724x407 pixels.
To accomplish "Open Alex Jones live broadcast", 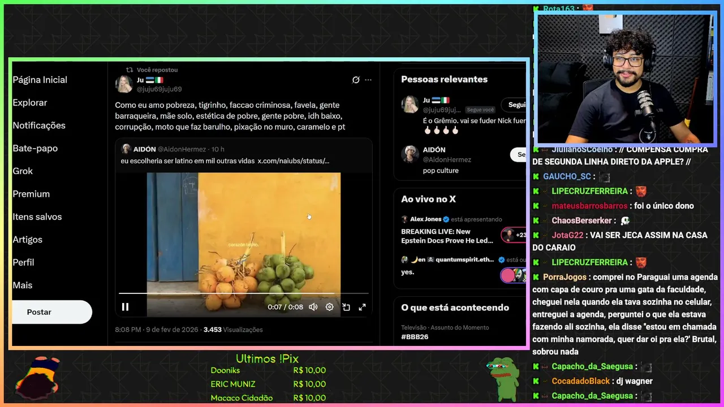I will point(447,236).
